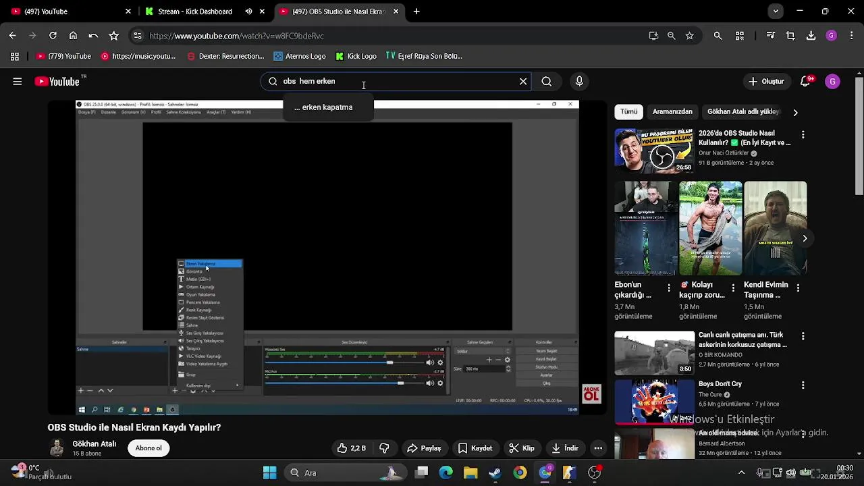Open the apps grid in bookmarks bar
The height and width of the screenshot is (486, 864).
tap(15, 56)
